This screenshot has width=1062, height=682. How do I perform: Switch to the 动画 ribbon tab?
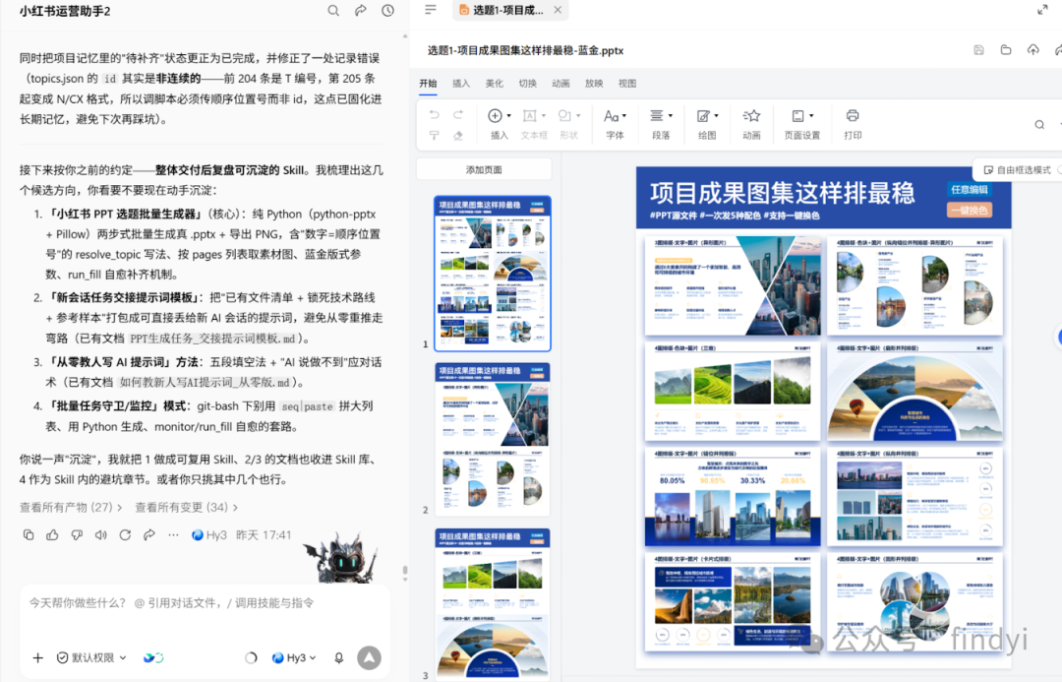click(560, 84)
